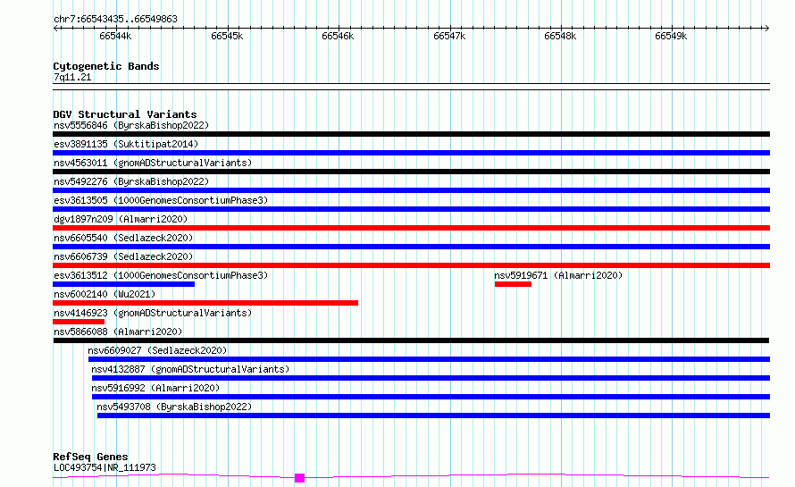795x487 pixels.
Task: Select the blue bar under nsv6605540
Action: coord(411,247)
